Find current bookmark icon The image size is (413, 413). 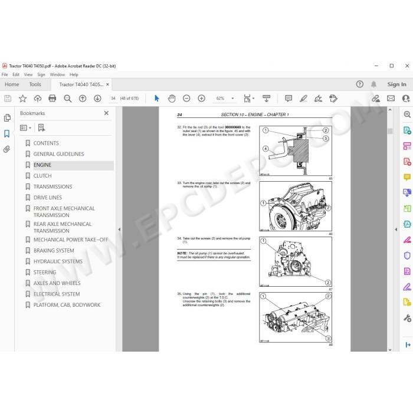pyautogui.click(x=41, y=128)
